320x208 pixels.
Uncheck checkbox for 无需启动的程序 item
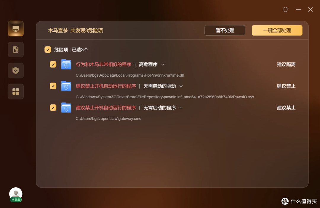[x=53, y=108]
